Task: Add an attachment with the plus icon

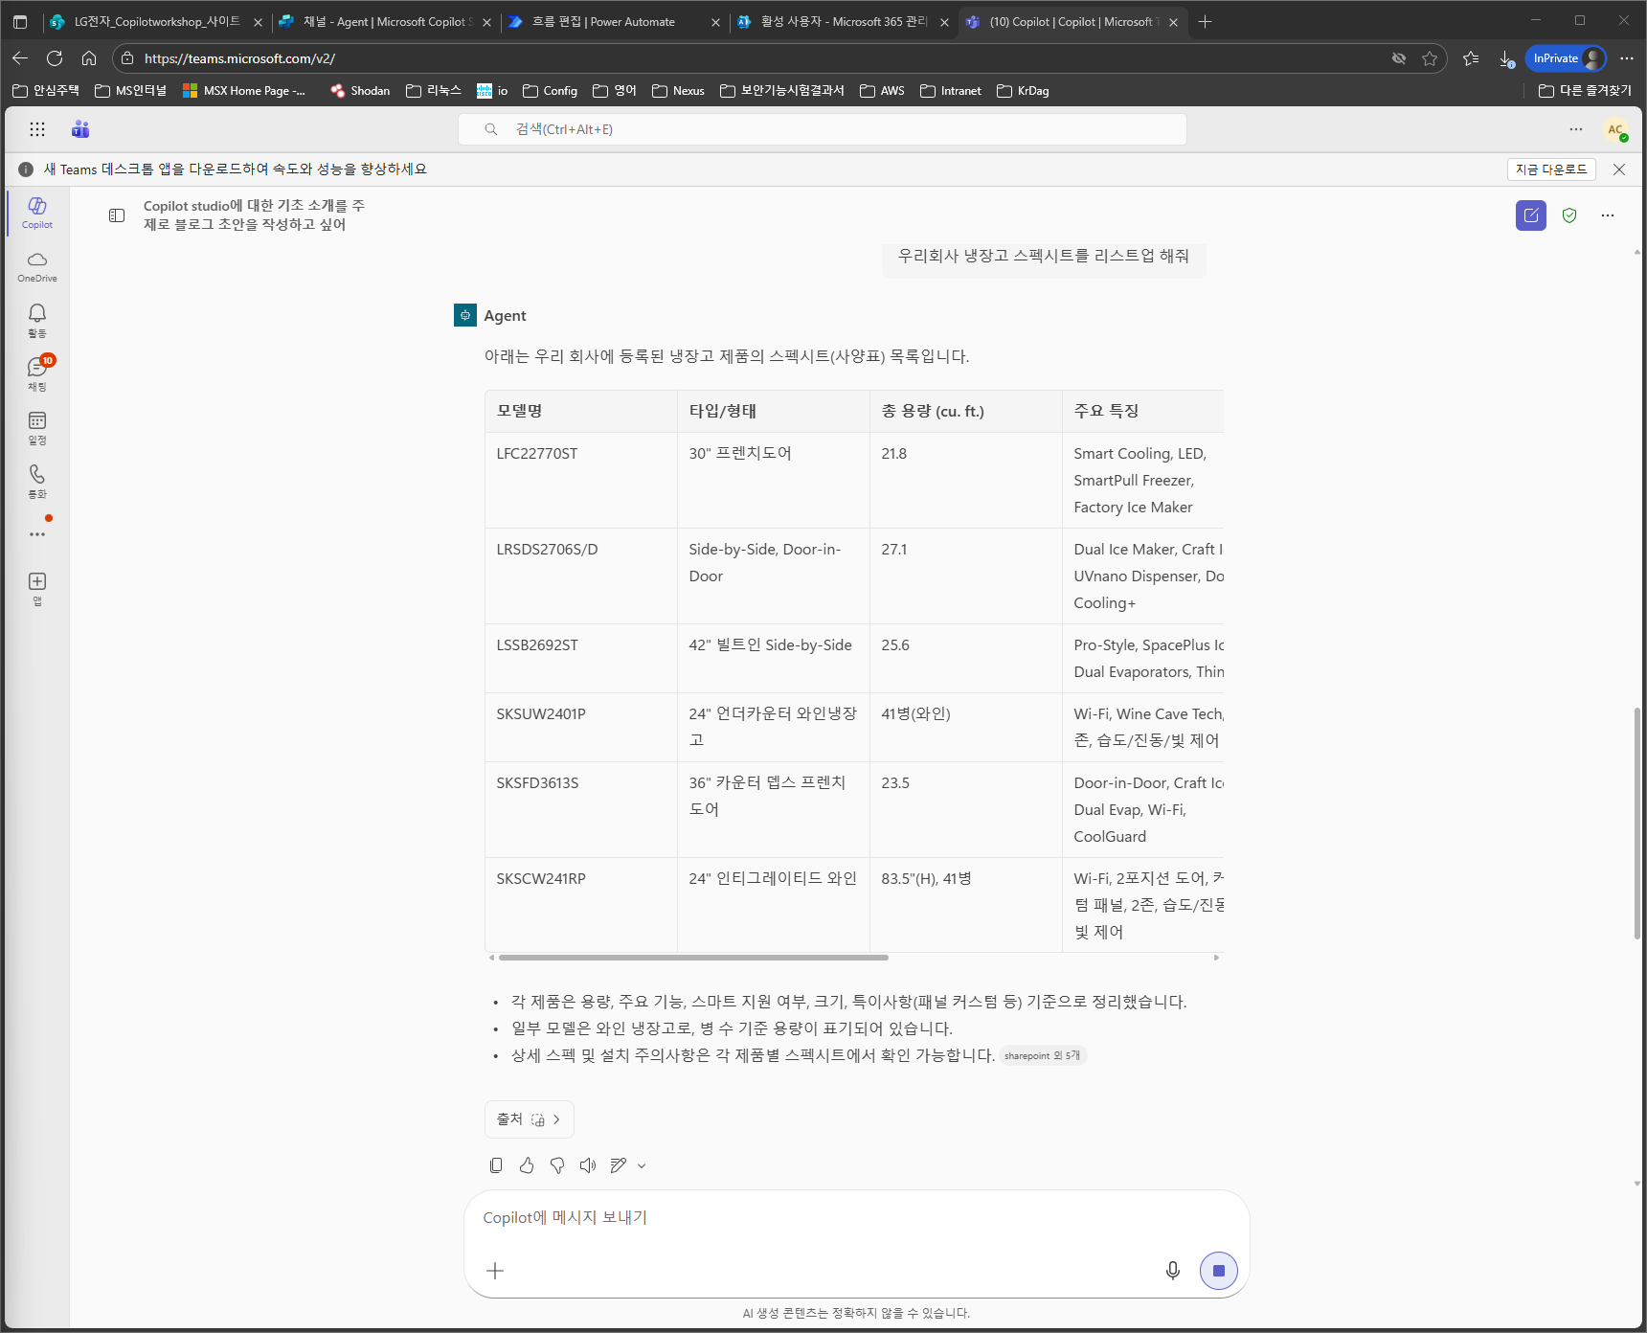Action: click(x=495, y=1271)
